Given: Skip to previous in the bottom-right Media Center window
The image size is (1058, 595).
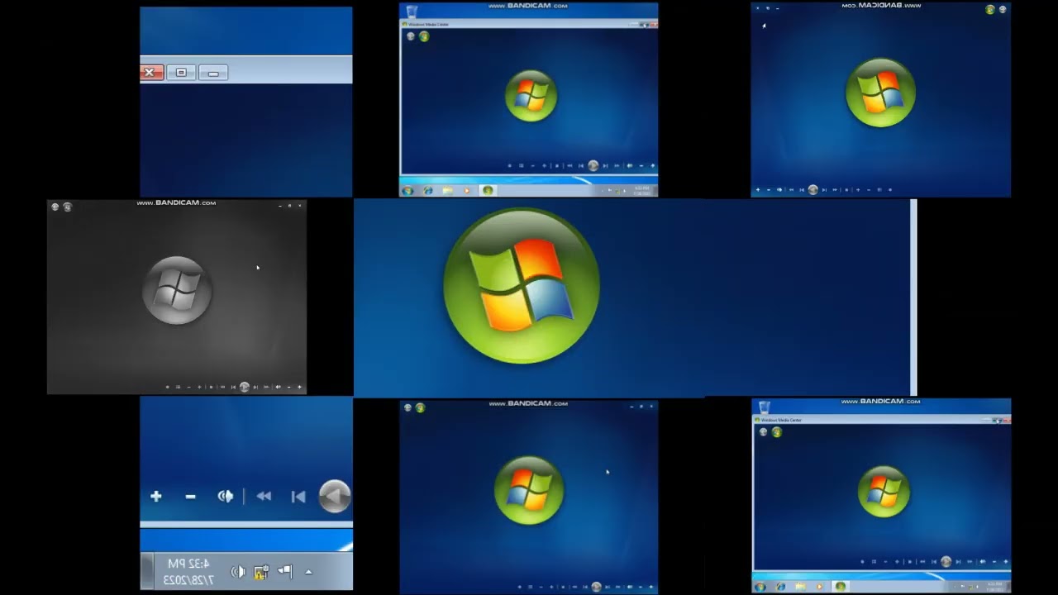Looking at the screenshot, I should coord(934,562).
